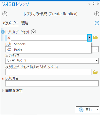
Task: Go back using the circled arrow icon
Action: click(x=5, y=14)
